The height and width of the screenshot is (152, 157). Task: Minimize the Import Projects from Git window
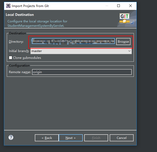(x=107, y=6)
